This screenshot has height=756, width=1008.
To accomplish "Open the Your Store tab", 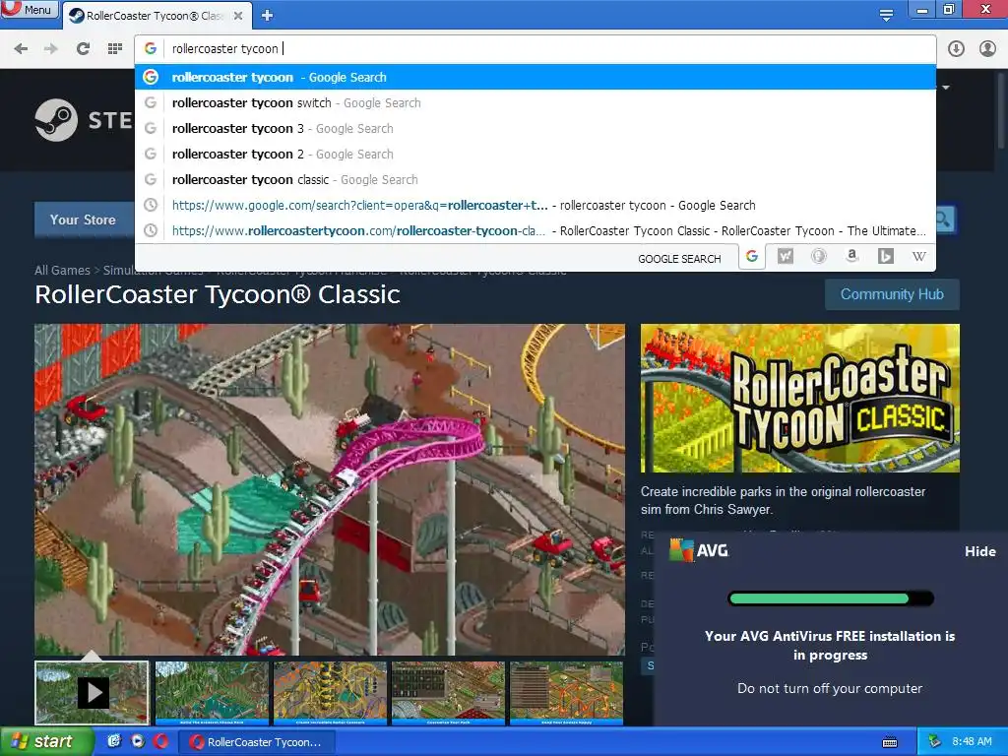I will tap(83, 220).
